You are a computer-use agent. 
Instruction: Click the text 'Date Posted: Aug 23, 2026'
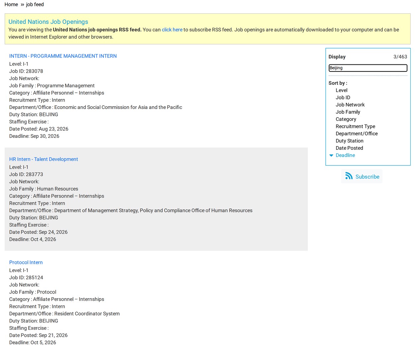[39, 129]
